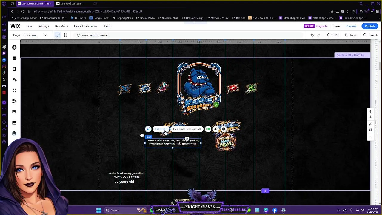
Task: Click the AI sparkle icon on text toolbar
Action: point(148,129)
